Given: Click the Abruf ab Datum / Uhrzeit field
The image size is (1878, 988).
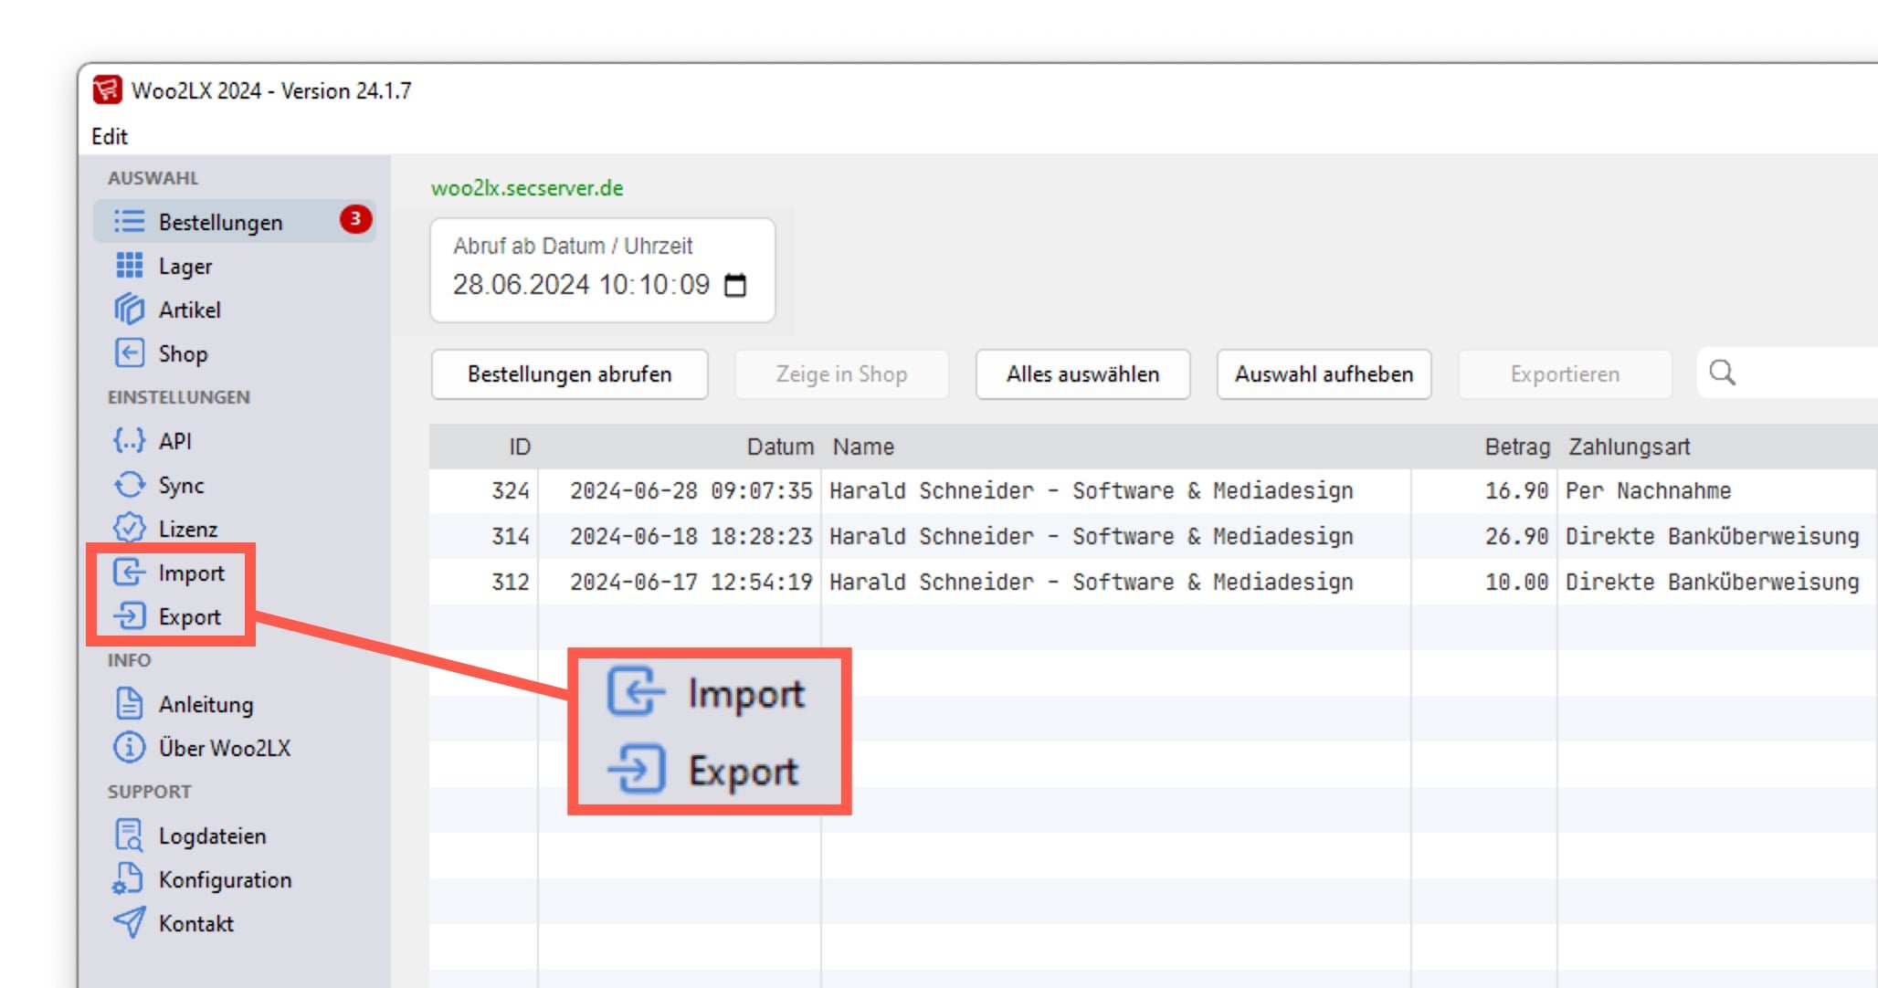Looking at the screenshot, I should click(x=602, y=269).
